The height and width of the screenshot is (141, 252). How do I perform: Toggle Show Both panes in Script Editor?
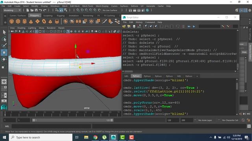pos(172,26)
